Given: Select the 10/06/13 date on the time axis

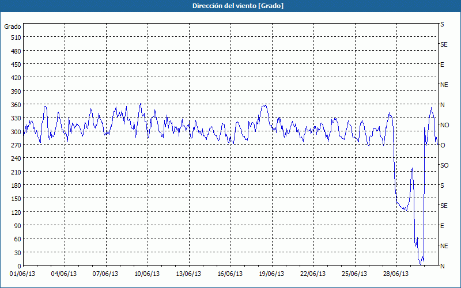Looking at the screenshot, I should click(147, 274).
